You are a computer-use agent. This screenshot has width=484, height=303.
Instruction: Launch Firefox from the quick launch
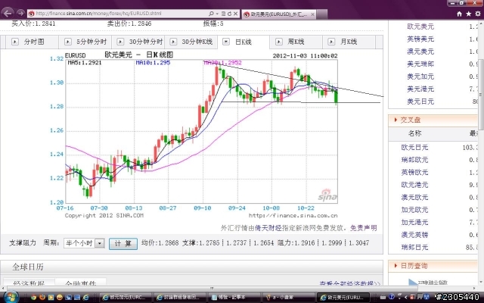[42, 298]
